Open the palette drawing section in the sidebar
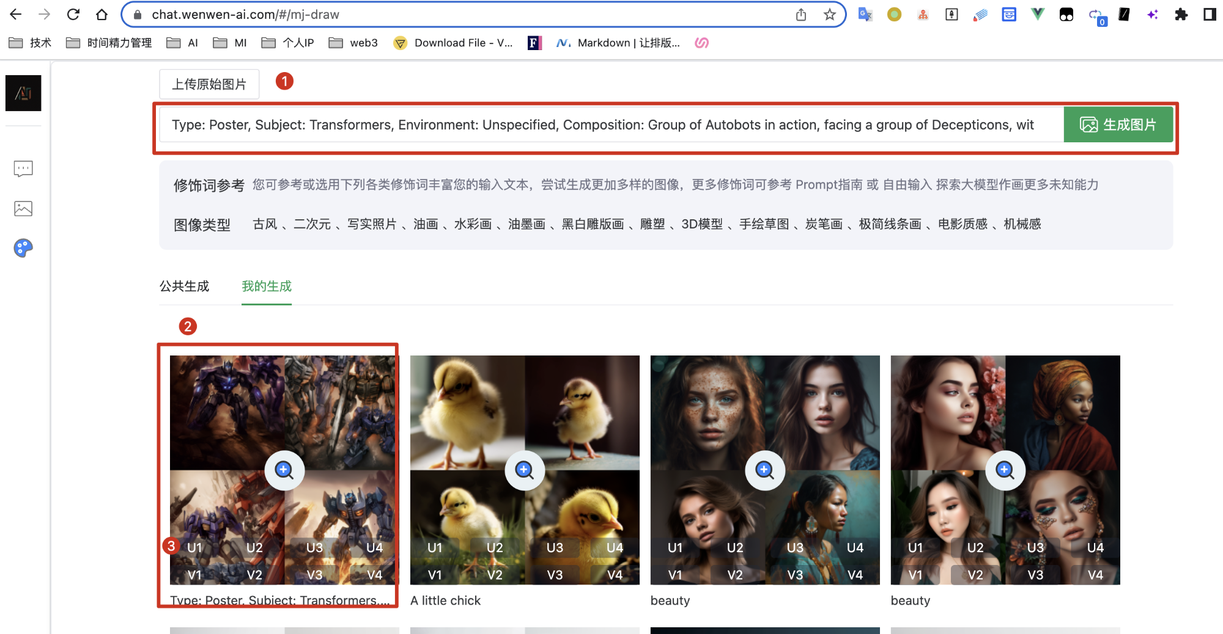1223x634 pixels. [23, 248]
